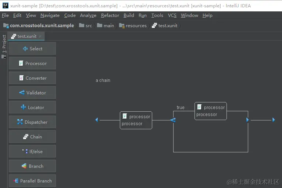Open the Analyze menu

pyautogui.click(x=88, y=15)
